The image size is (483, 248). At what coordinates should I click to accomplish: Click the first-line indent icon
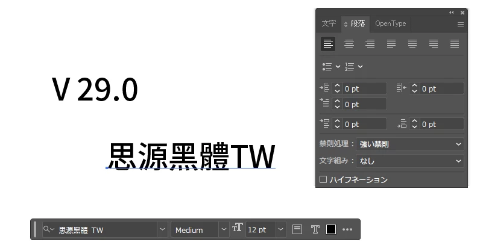[x=324, y=103]
